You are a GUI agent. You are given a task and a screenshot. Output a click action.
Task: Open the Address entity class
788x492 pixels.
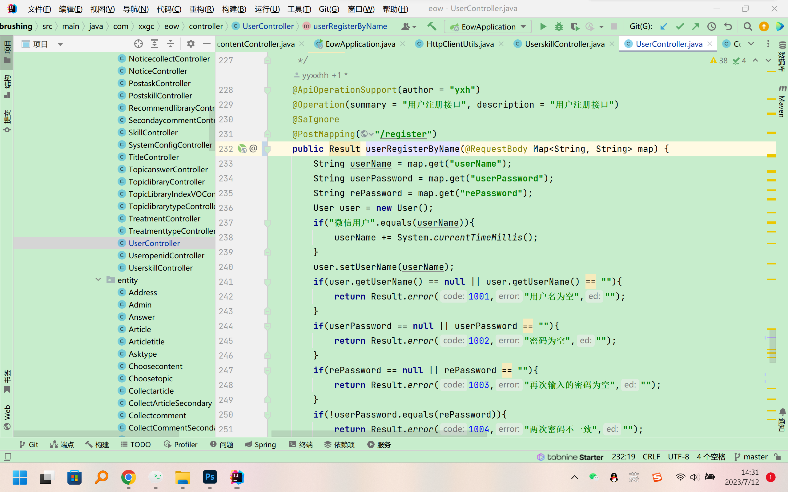(x=143, y=292)
